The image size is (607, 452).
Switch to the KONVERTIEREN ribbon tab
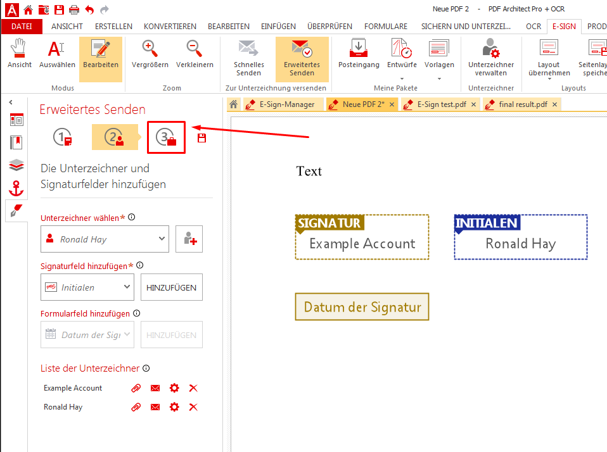click(x=170, y=27)
